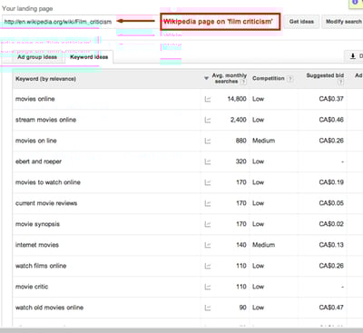Click the 880 monthly searches value
Image resolution: width=363 pixels, height=333 pixels.
click(x=241, y=141)
